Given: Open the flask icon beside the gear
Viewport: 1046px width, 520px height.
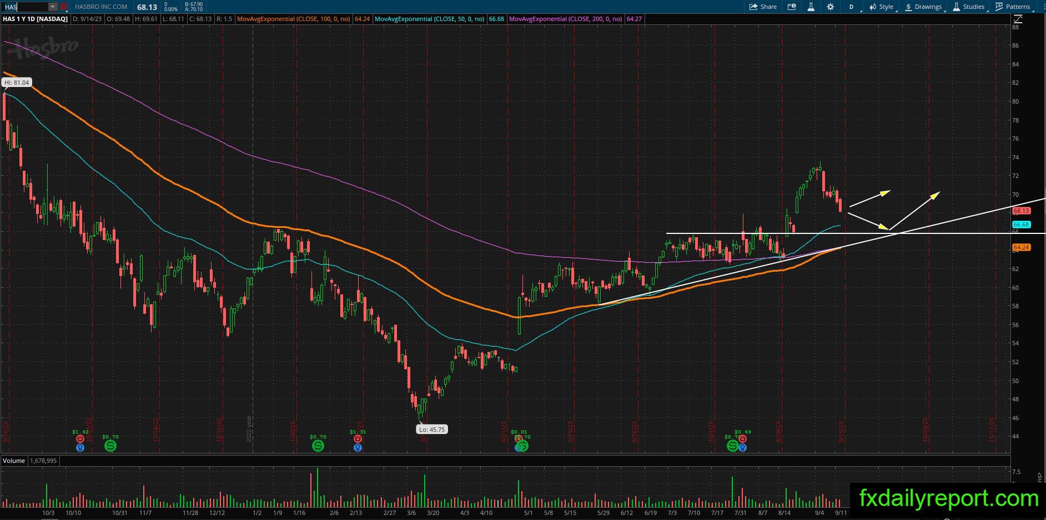Looking at the screenshot, I should pos(811,7).
